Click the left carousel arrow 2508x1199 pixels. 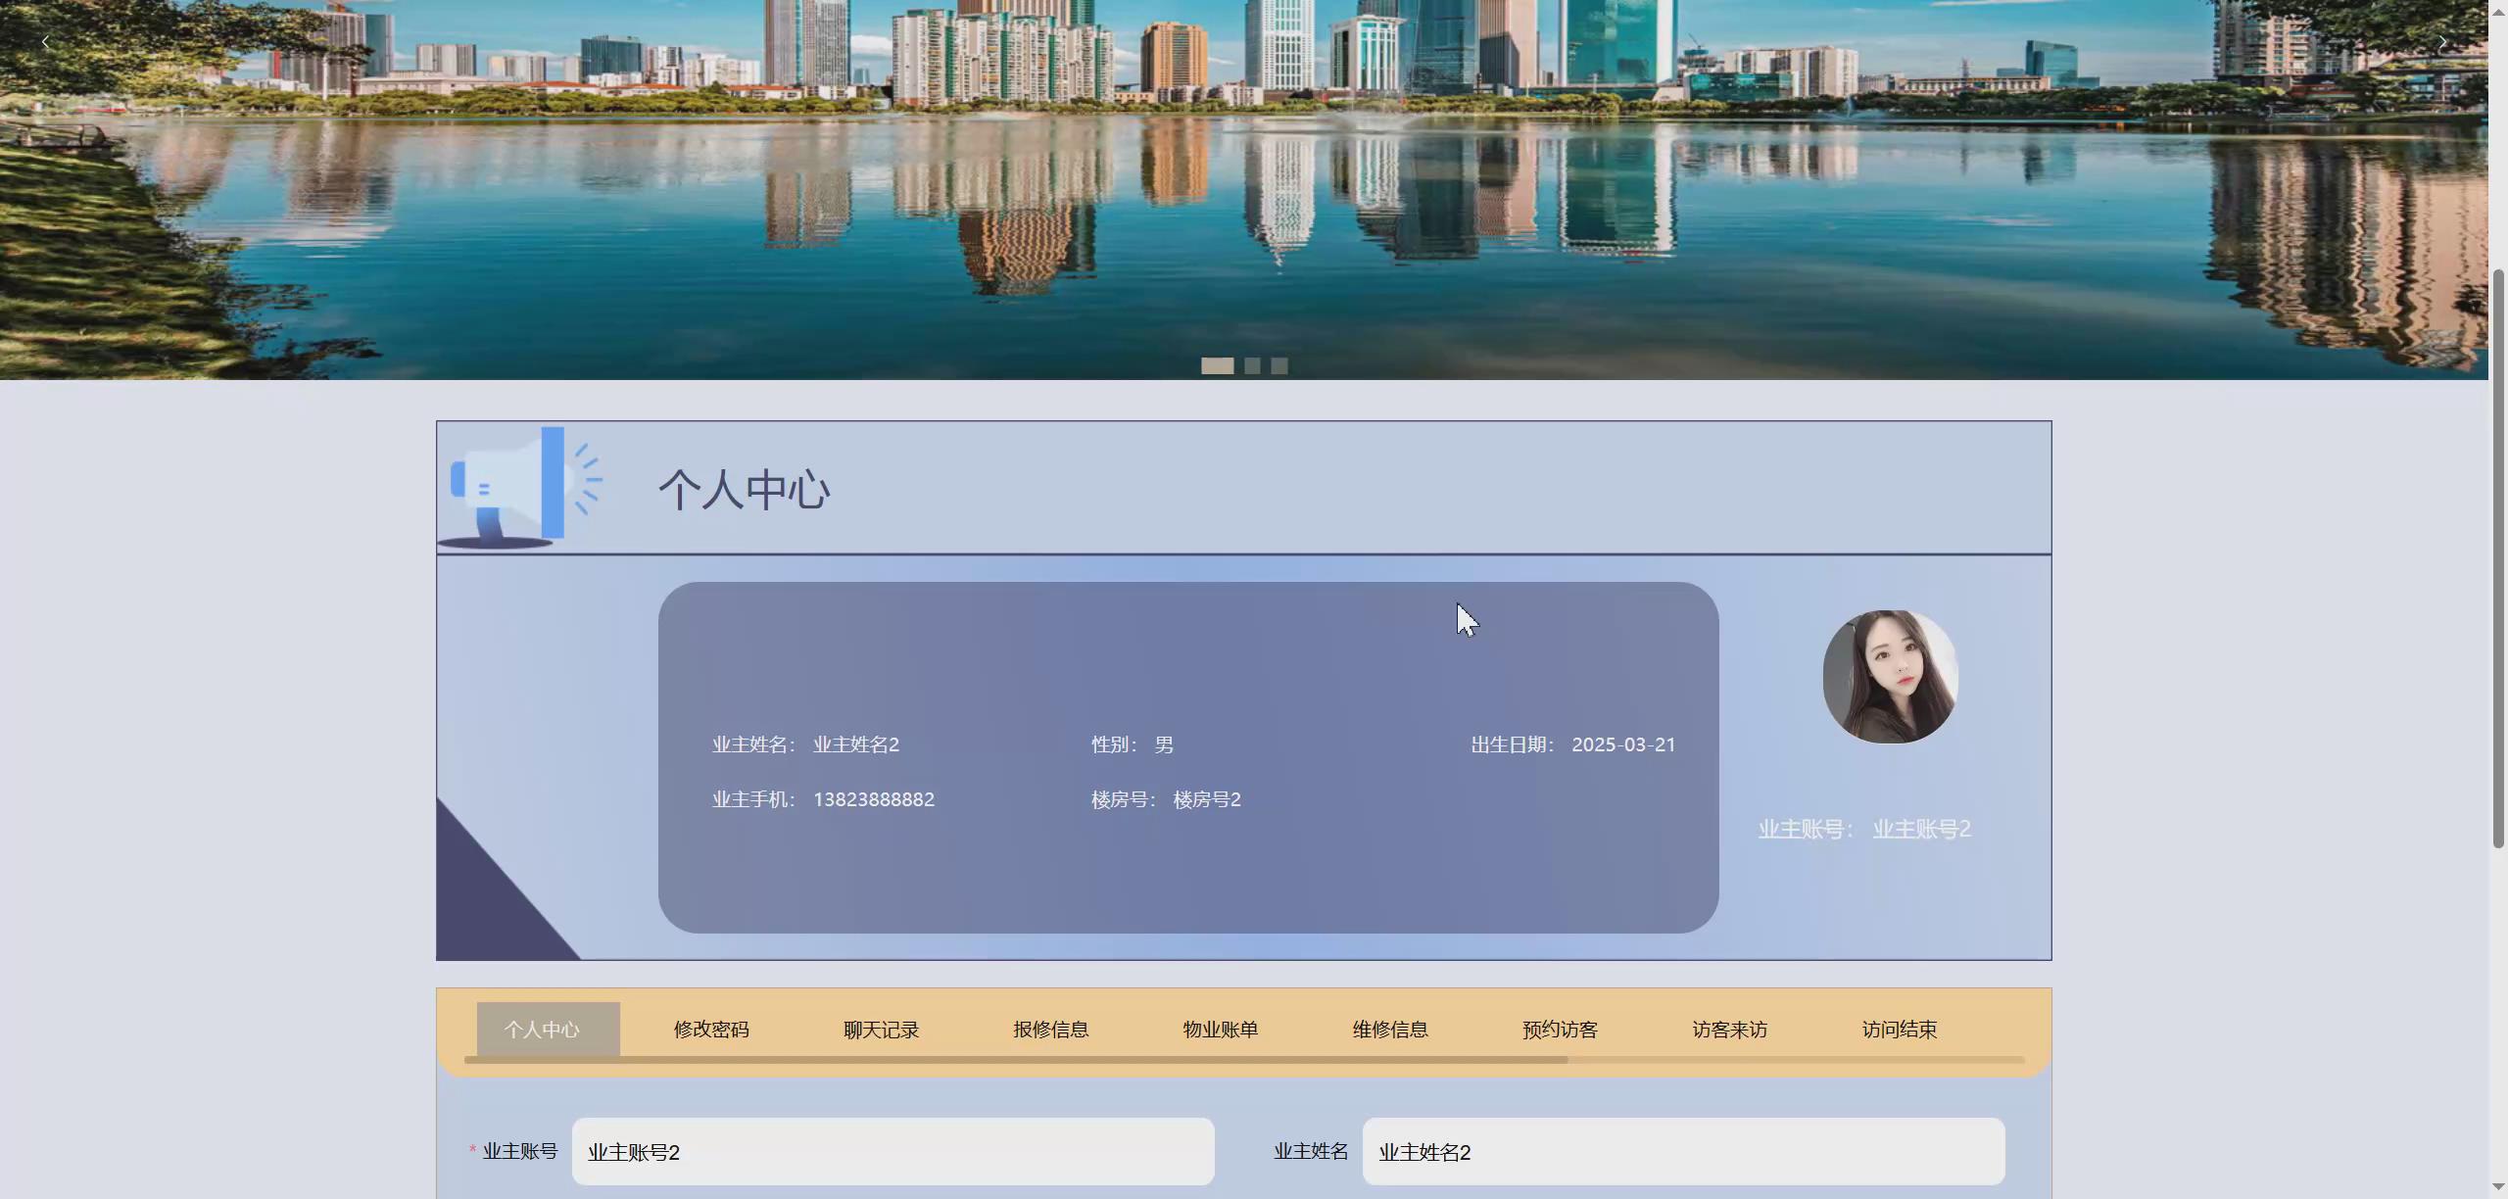coord(45,41)
